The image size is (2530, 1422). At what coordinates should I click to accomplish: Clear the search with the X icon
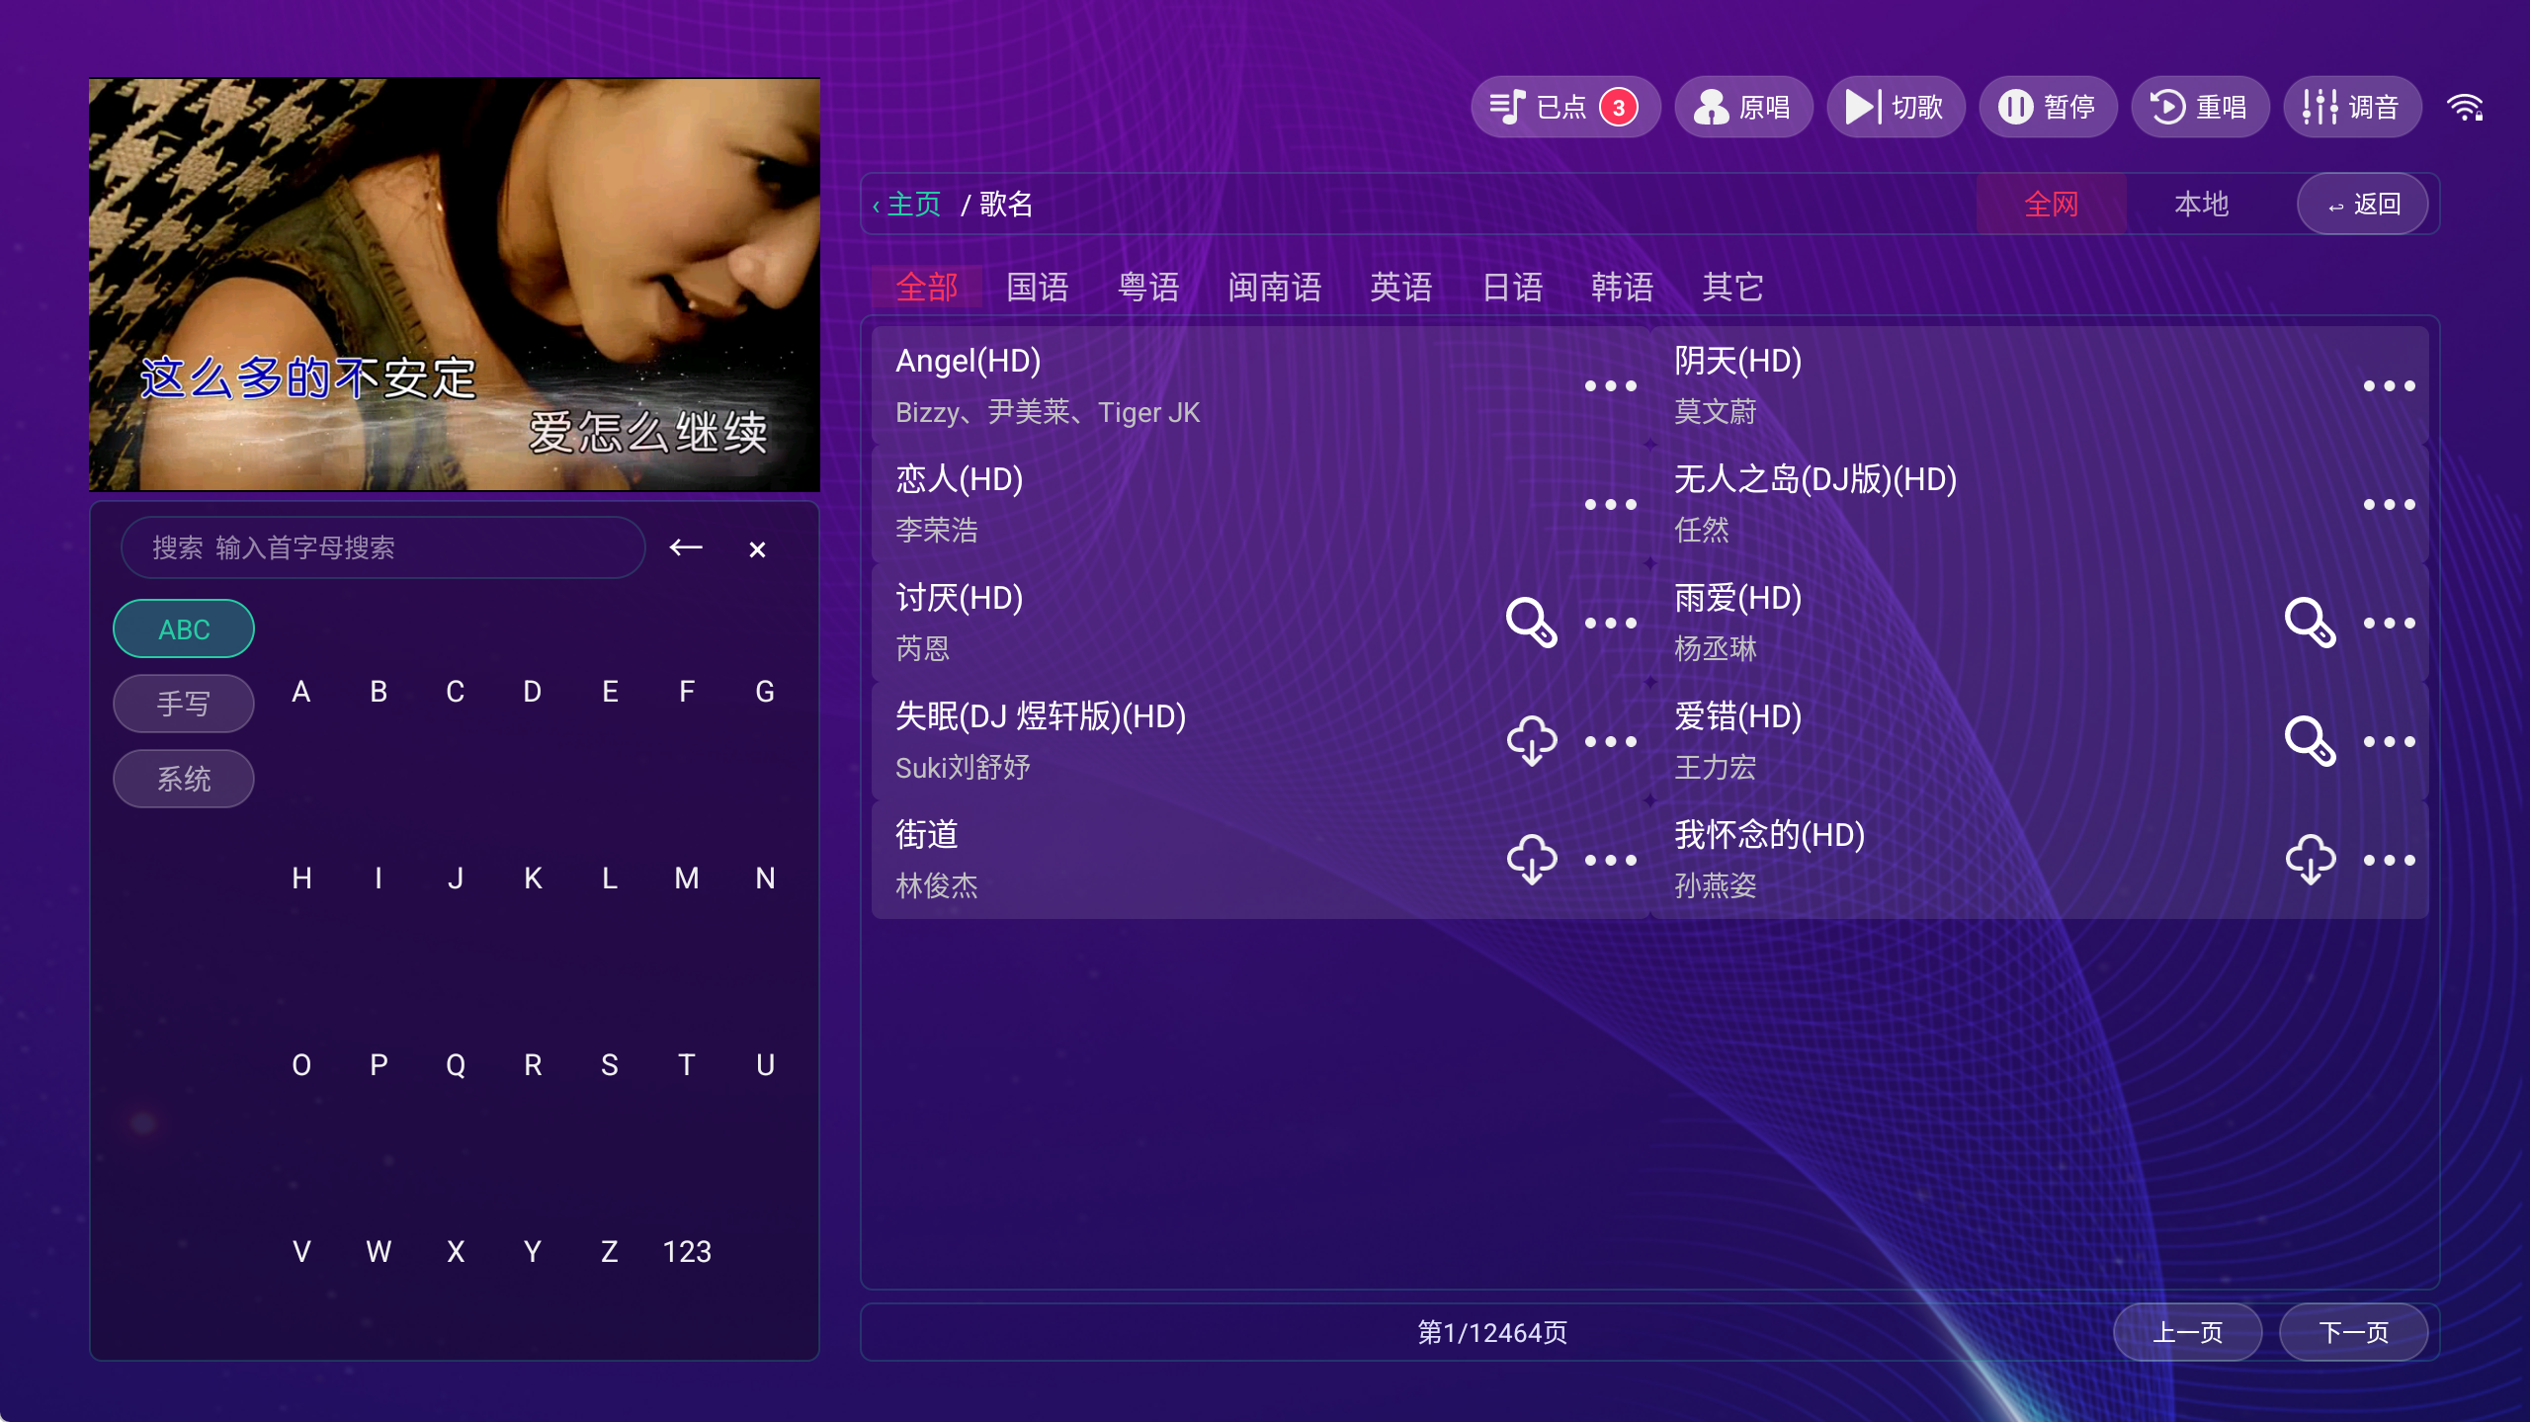coord(757,549)
